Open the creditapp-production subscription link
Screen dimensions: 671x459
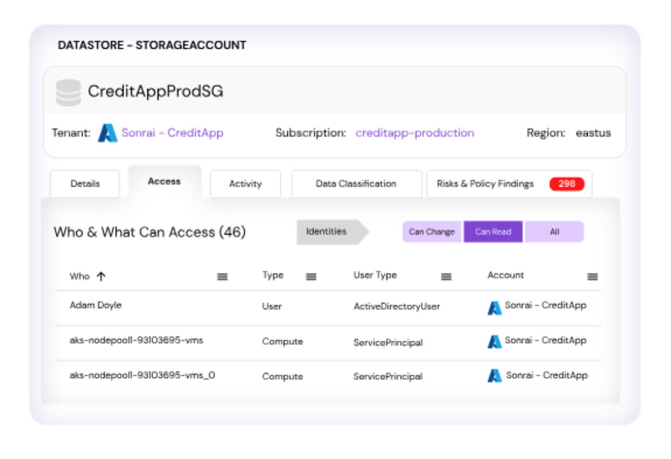pyautogui.click(x=415, y=133)
